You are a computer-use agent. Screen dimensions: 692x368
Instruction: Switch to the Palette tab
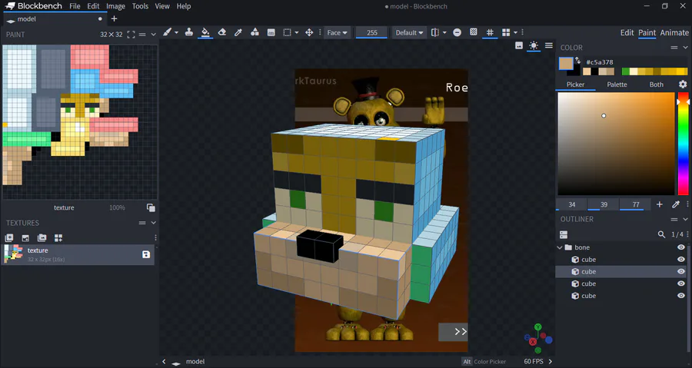click(617, 85)
